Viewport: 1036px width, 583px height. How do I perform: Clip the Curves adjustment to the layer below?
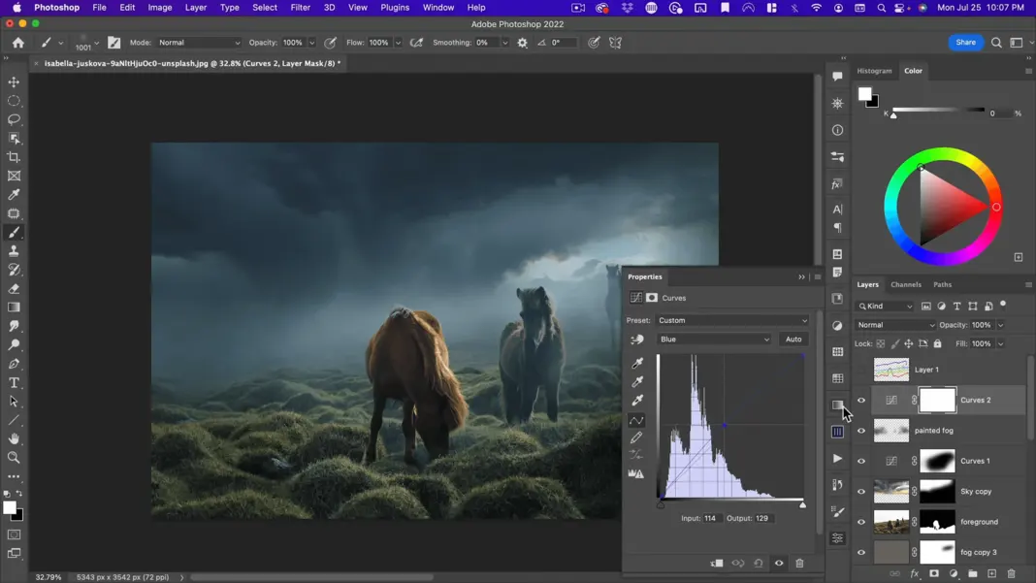717,564
